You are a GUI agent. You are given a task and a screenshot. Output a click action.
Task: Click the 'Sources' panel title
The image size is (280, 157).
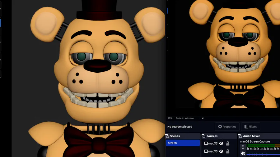[212, 136]
